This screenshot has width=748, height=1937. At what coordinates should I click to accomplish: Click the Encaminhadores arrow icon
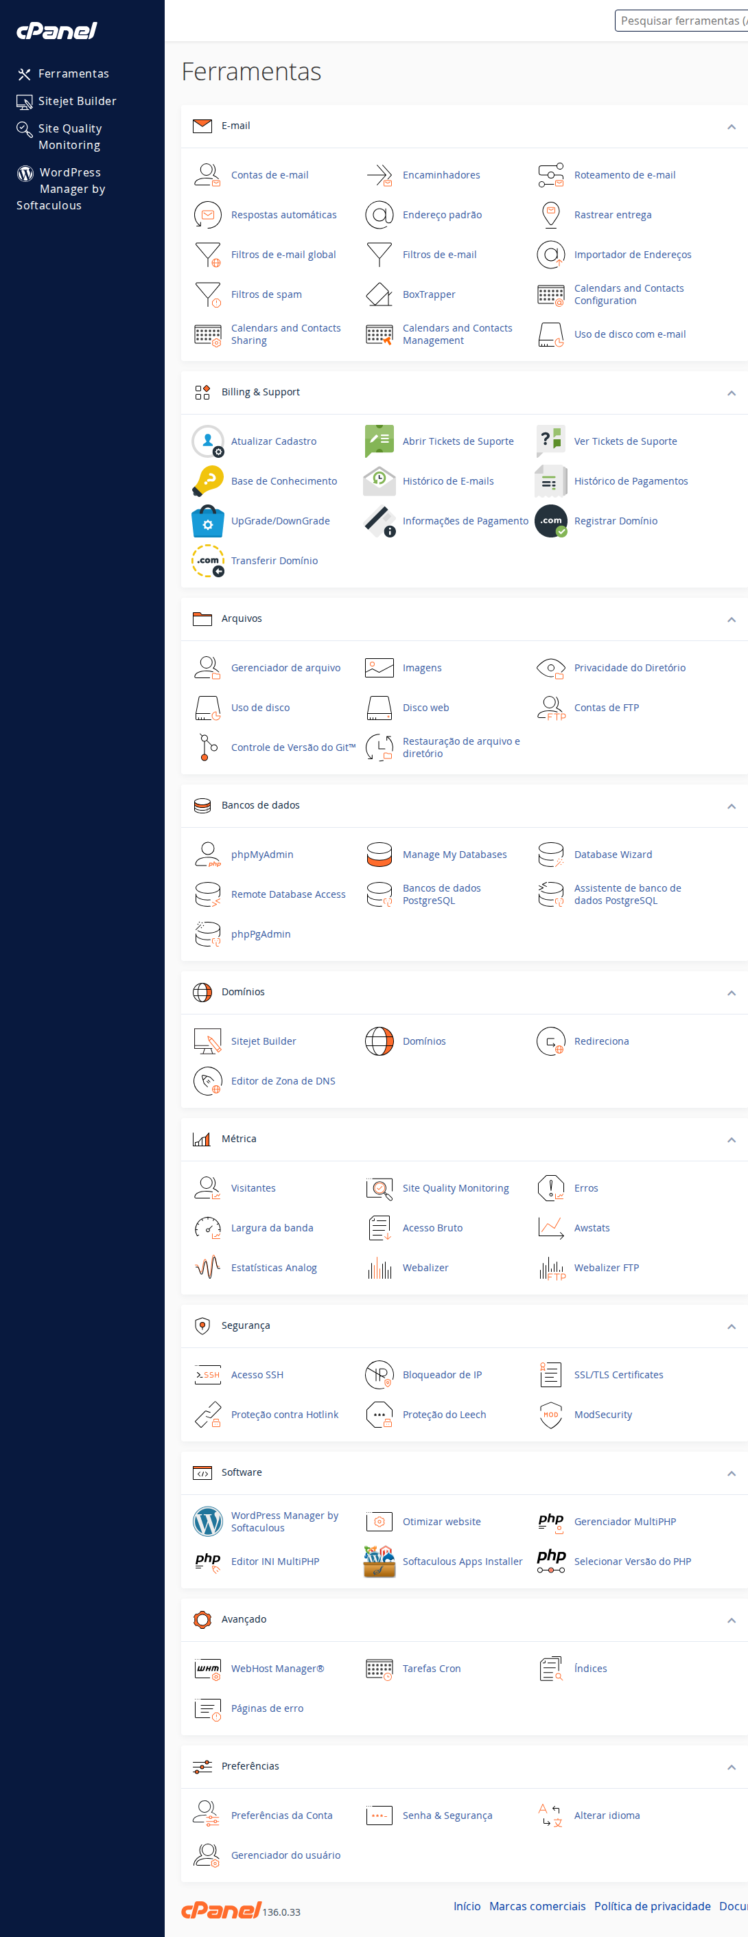(379, 175)
